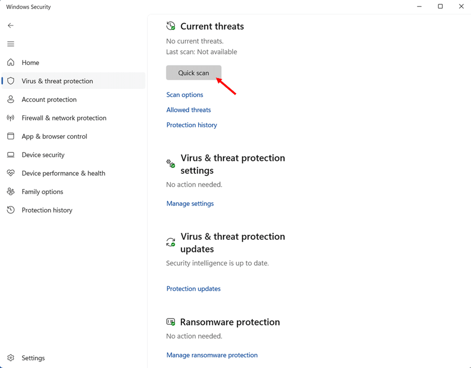Open the Scan options link
This screenshot has height=368, width=471.
tap(185, 95)
